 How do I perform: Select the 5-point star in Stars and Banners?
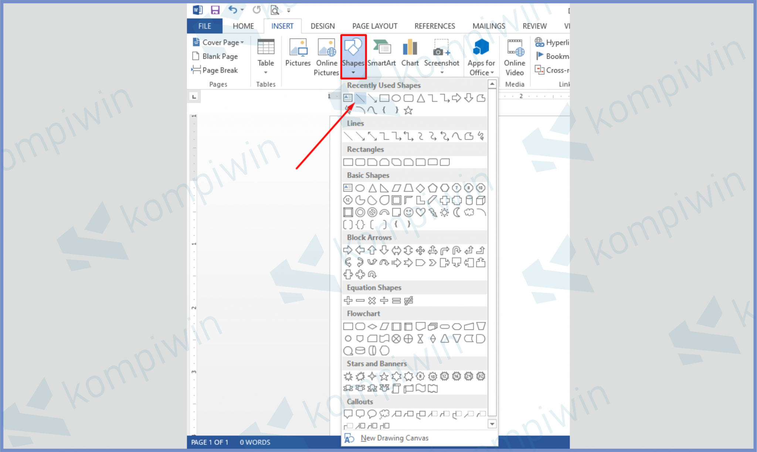384,376
